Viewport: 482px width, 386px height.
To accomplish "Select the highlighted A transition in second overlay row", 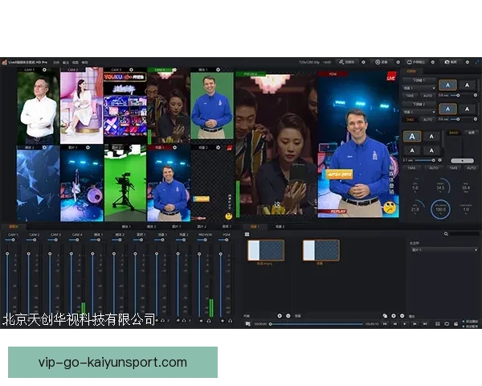I will pyautogui.click(x=446, y=109).
